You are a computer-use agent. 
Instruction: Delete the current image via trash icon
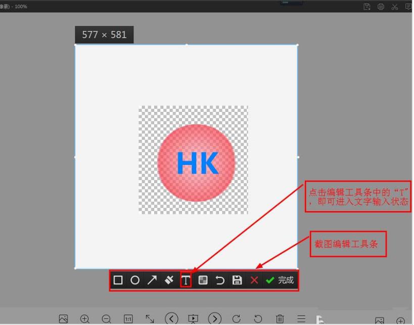280,318
